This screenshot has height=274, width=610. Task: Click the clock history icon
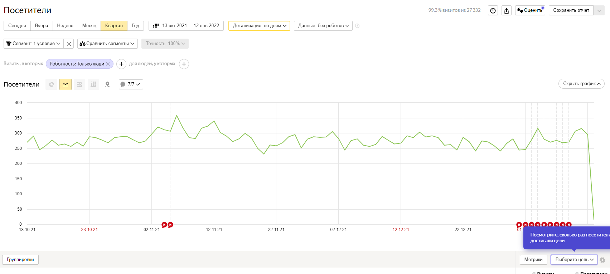[493, 11]
